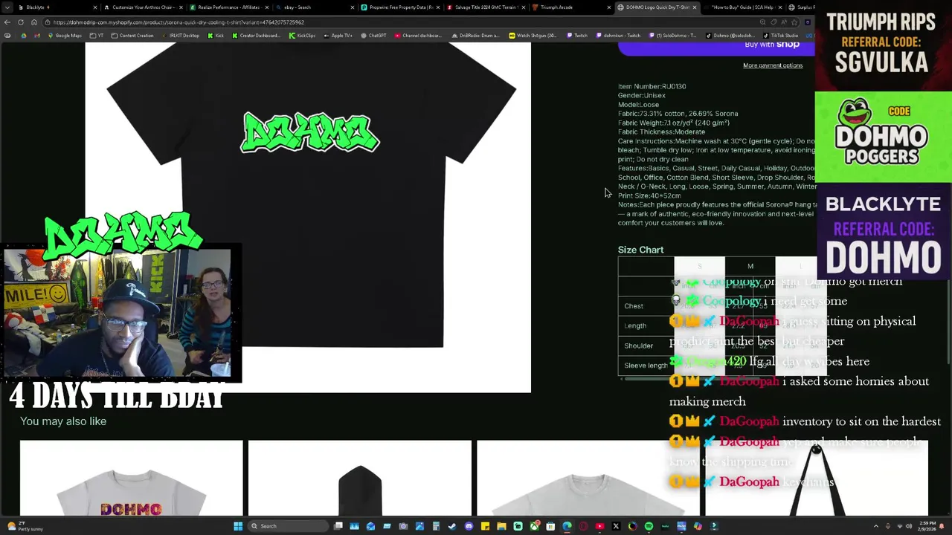Open the YouTube app in the taskbar
The width and height of the screenshot is (952, 535).
tap(599, 526)
